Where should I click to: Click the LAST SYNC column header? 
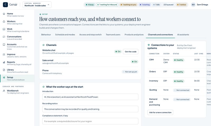click(x=199, y=54)
